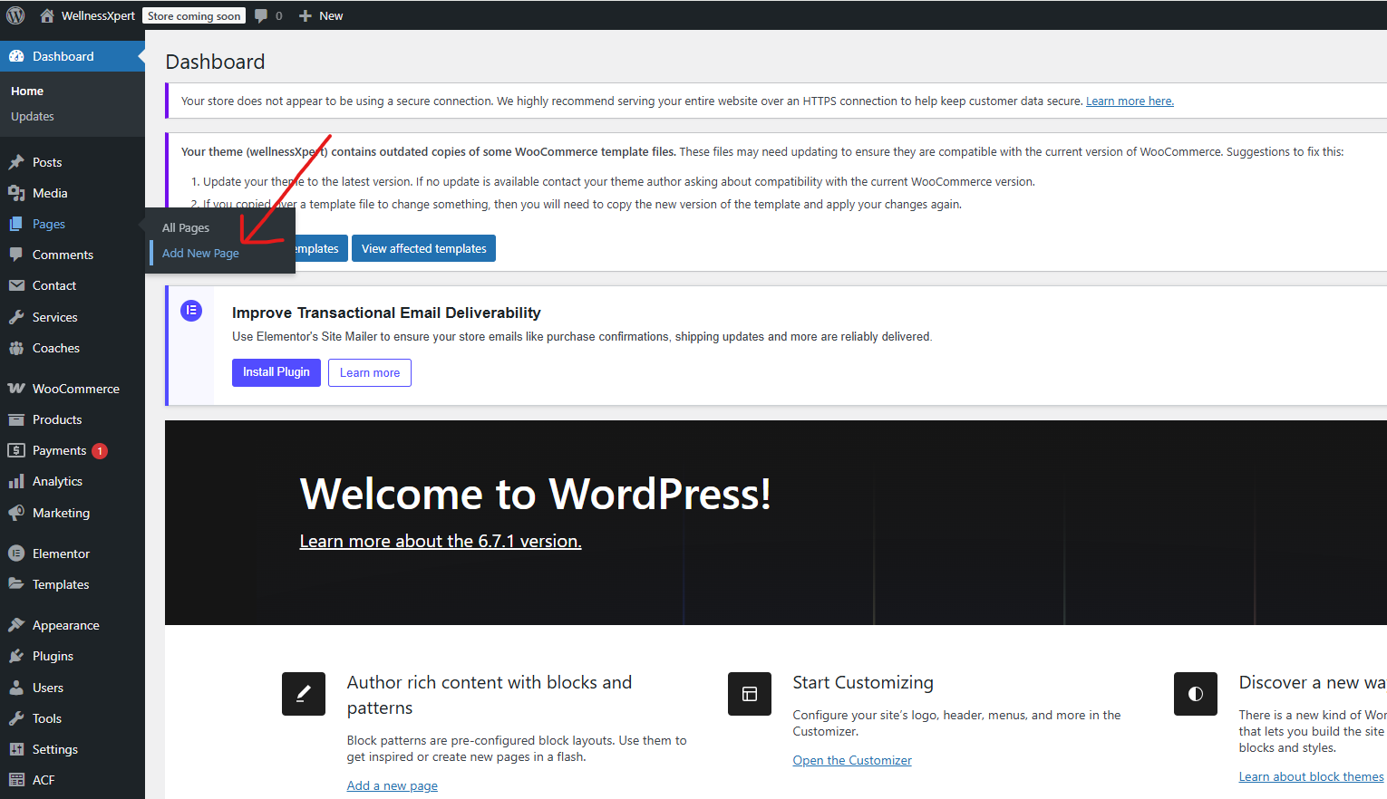Open the Appearance menu

click(73, 625)
